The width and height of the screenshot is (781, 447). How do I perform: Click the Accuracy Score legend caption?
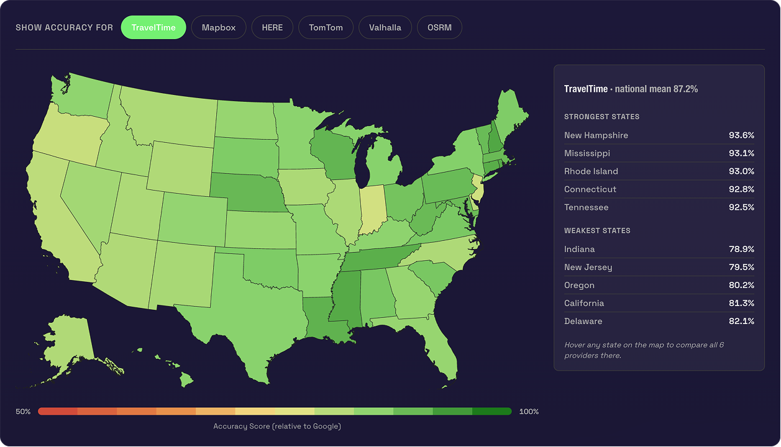(277, 427)
